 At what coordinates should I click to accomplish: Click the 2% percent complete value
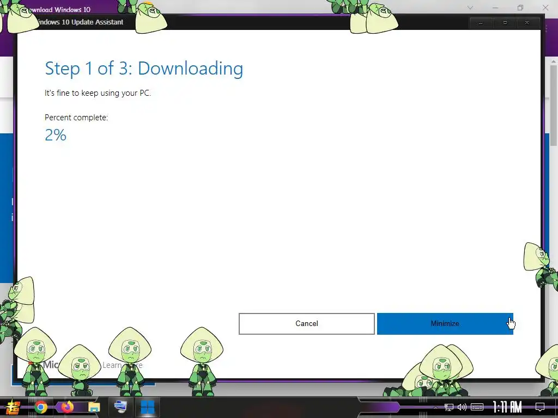(56, 135)
